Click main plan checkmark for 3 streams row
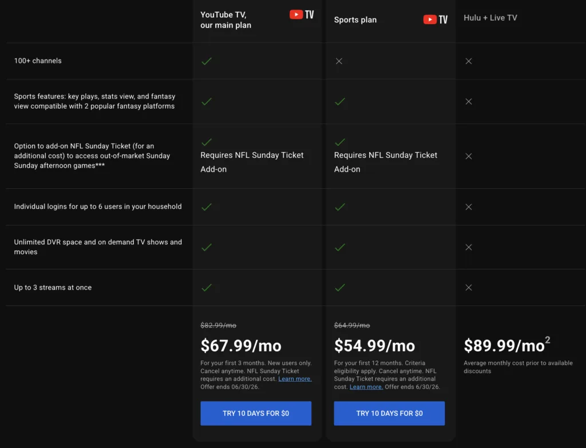 point(207,287)
